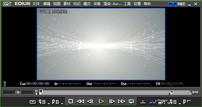202x107 pixels.
Task: Open the 标记 menu
Action: pos(77,4)
